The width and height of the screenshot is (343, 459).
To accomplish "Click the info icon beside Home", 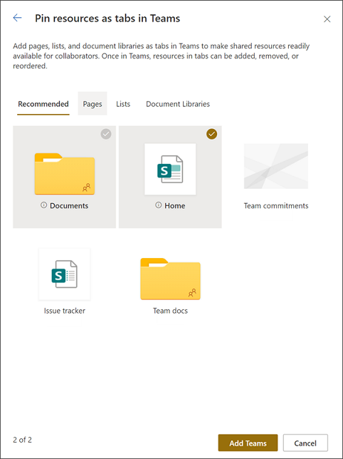I will tap(158, 205).
